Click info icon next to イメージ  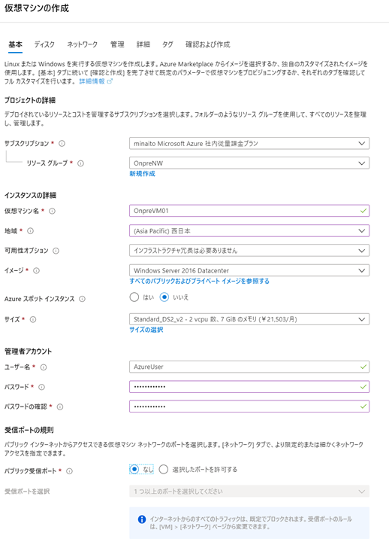tap(36, 271)
